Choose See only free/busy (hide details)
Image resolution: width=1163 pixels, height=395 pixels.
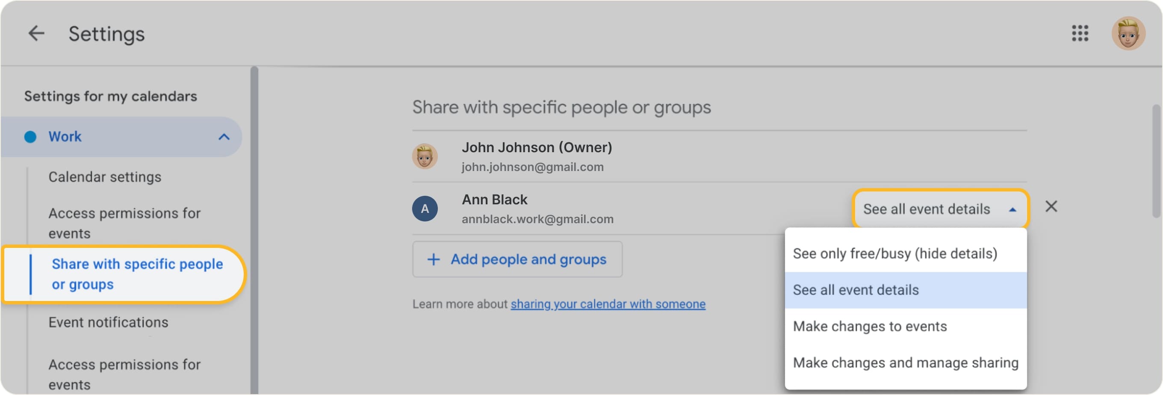pos(895,254)
